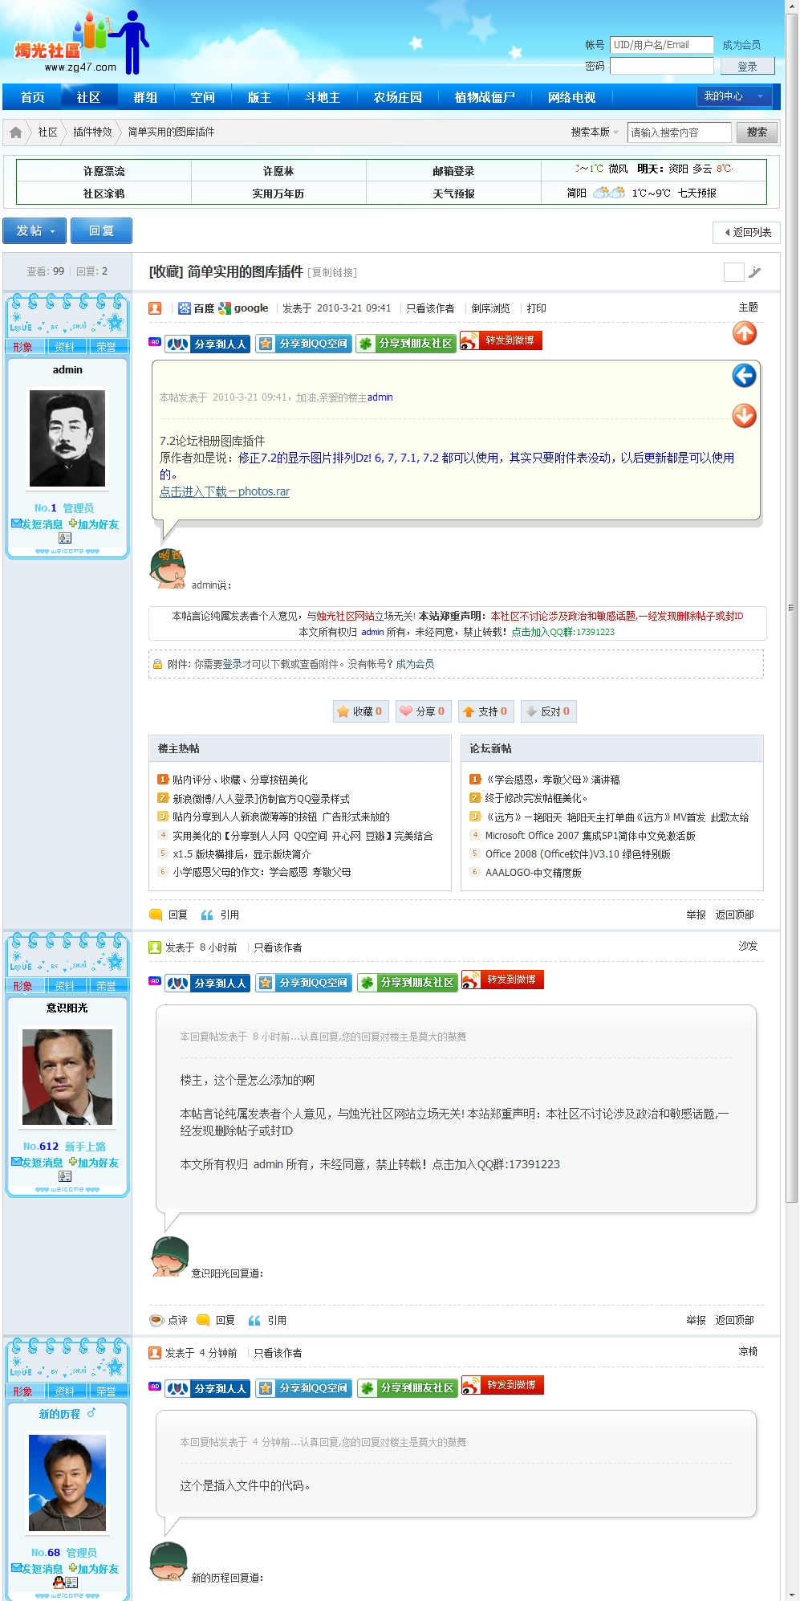Viewport: 800px width, 1601px height.
Task: Click 收藏 star button
Action: 360,711
